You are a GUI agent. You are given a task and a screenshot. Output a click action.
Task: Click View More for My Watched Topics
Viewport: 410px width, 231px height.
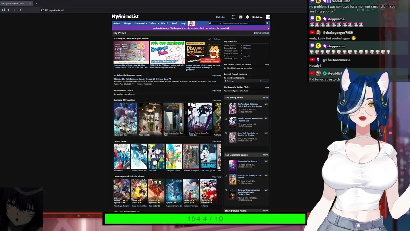tap(217, 91)
